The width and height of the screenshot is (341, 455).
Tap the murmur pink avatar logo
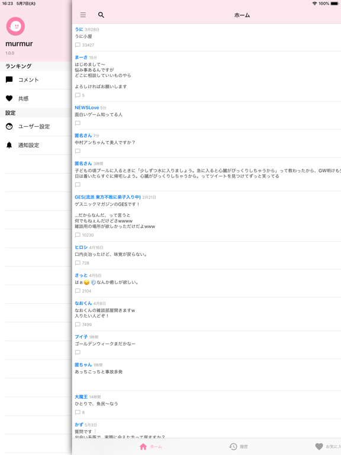point(15,27)
